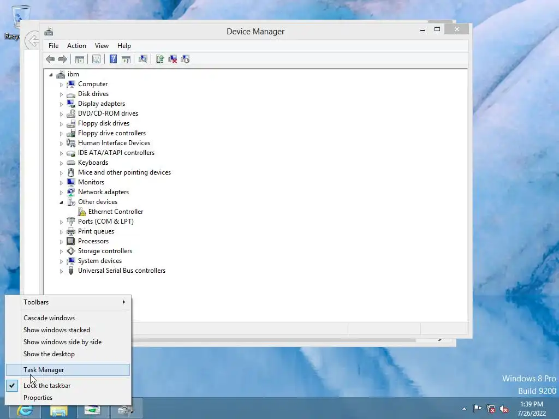The image size is (559, 419).
Task: Expand Universal Serial Bus controllers category
Action: tap(61, 271)
